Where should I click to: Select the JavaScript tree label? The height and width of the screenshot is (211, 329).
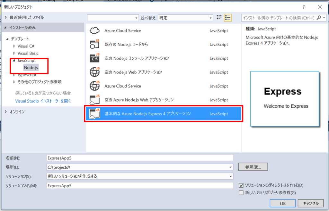tap(26, 61)
